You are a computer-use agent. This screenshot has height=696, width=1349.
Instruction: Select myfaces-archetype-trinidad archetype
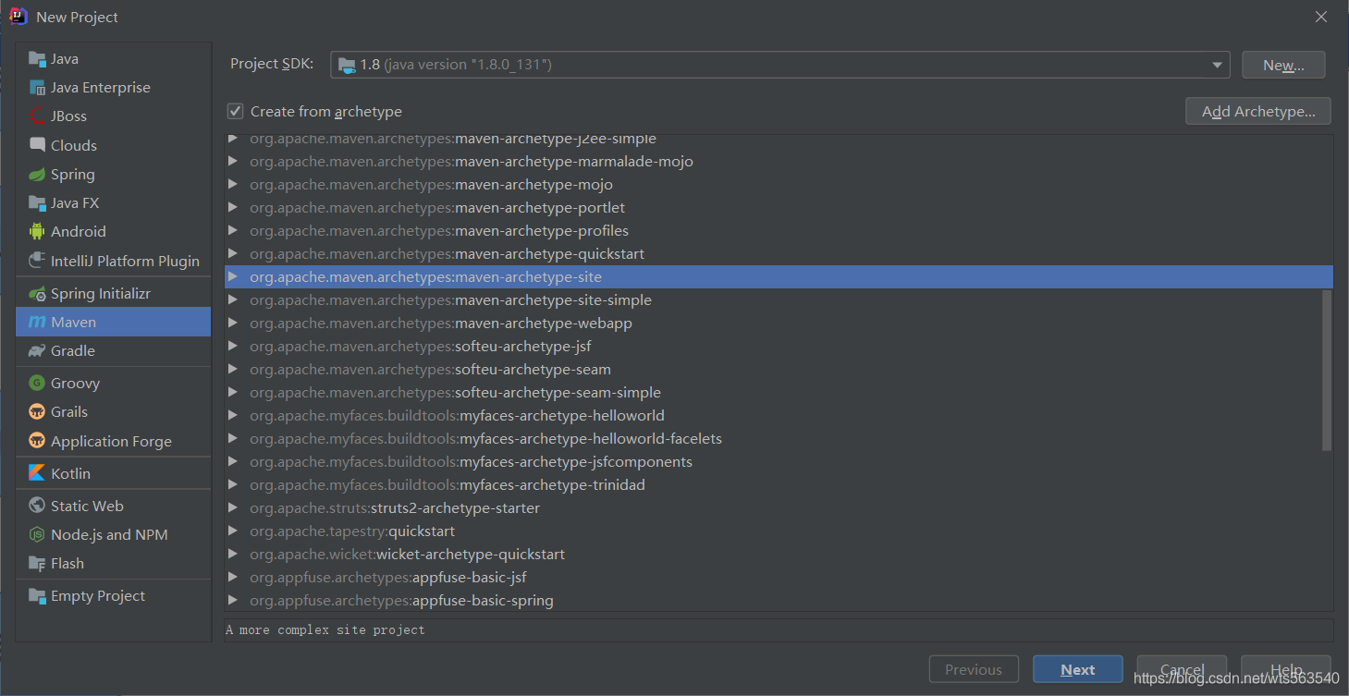pyautogui.click(x=779, y=485)
